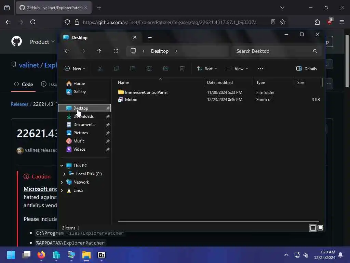Click the Rename icon in Explorer toolbar
Image resolution: width=350 pixels, height=263 pixels.
click(149, 68)
